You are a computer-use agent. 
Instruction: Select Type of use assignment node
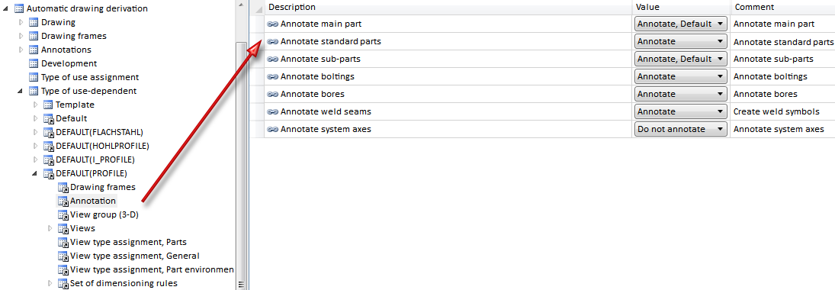pos(90,77)
